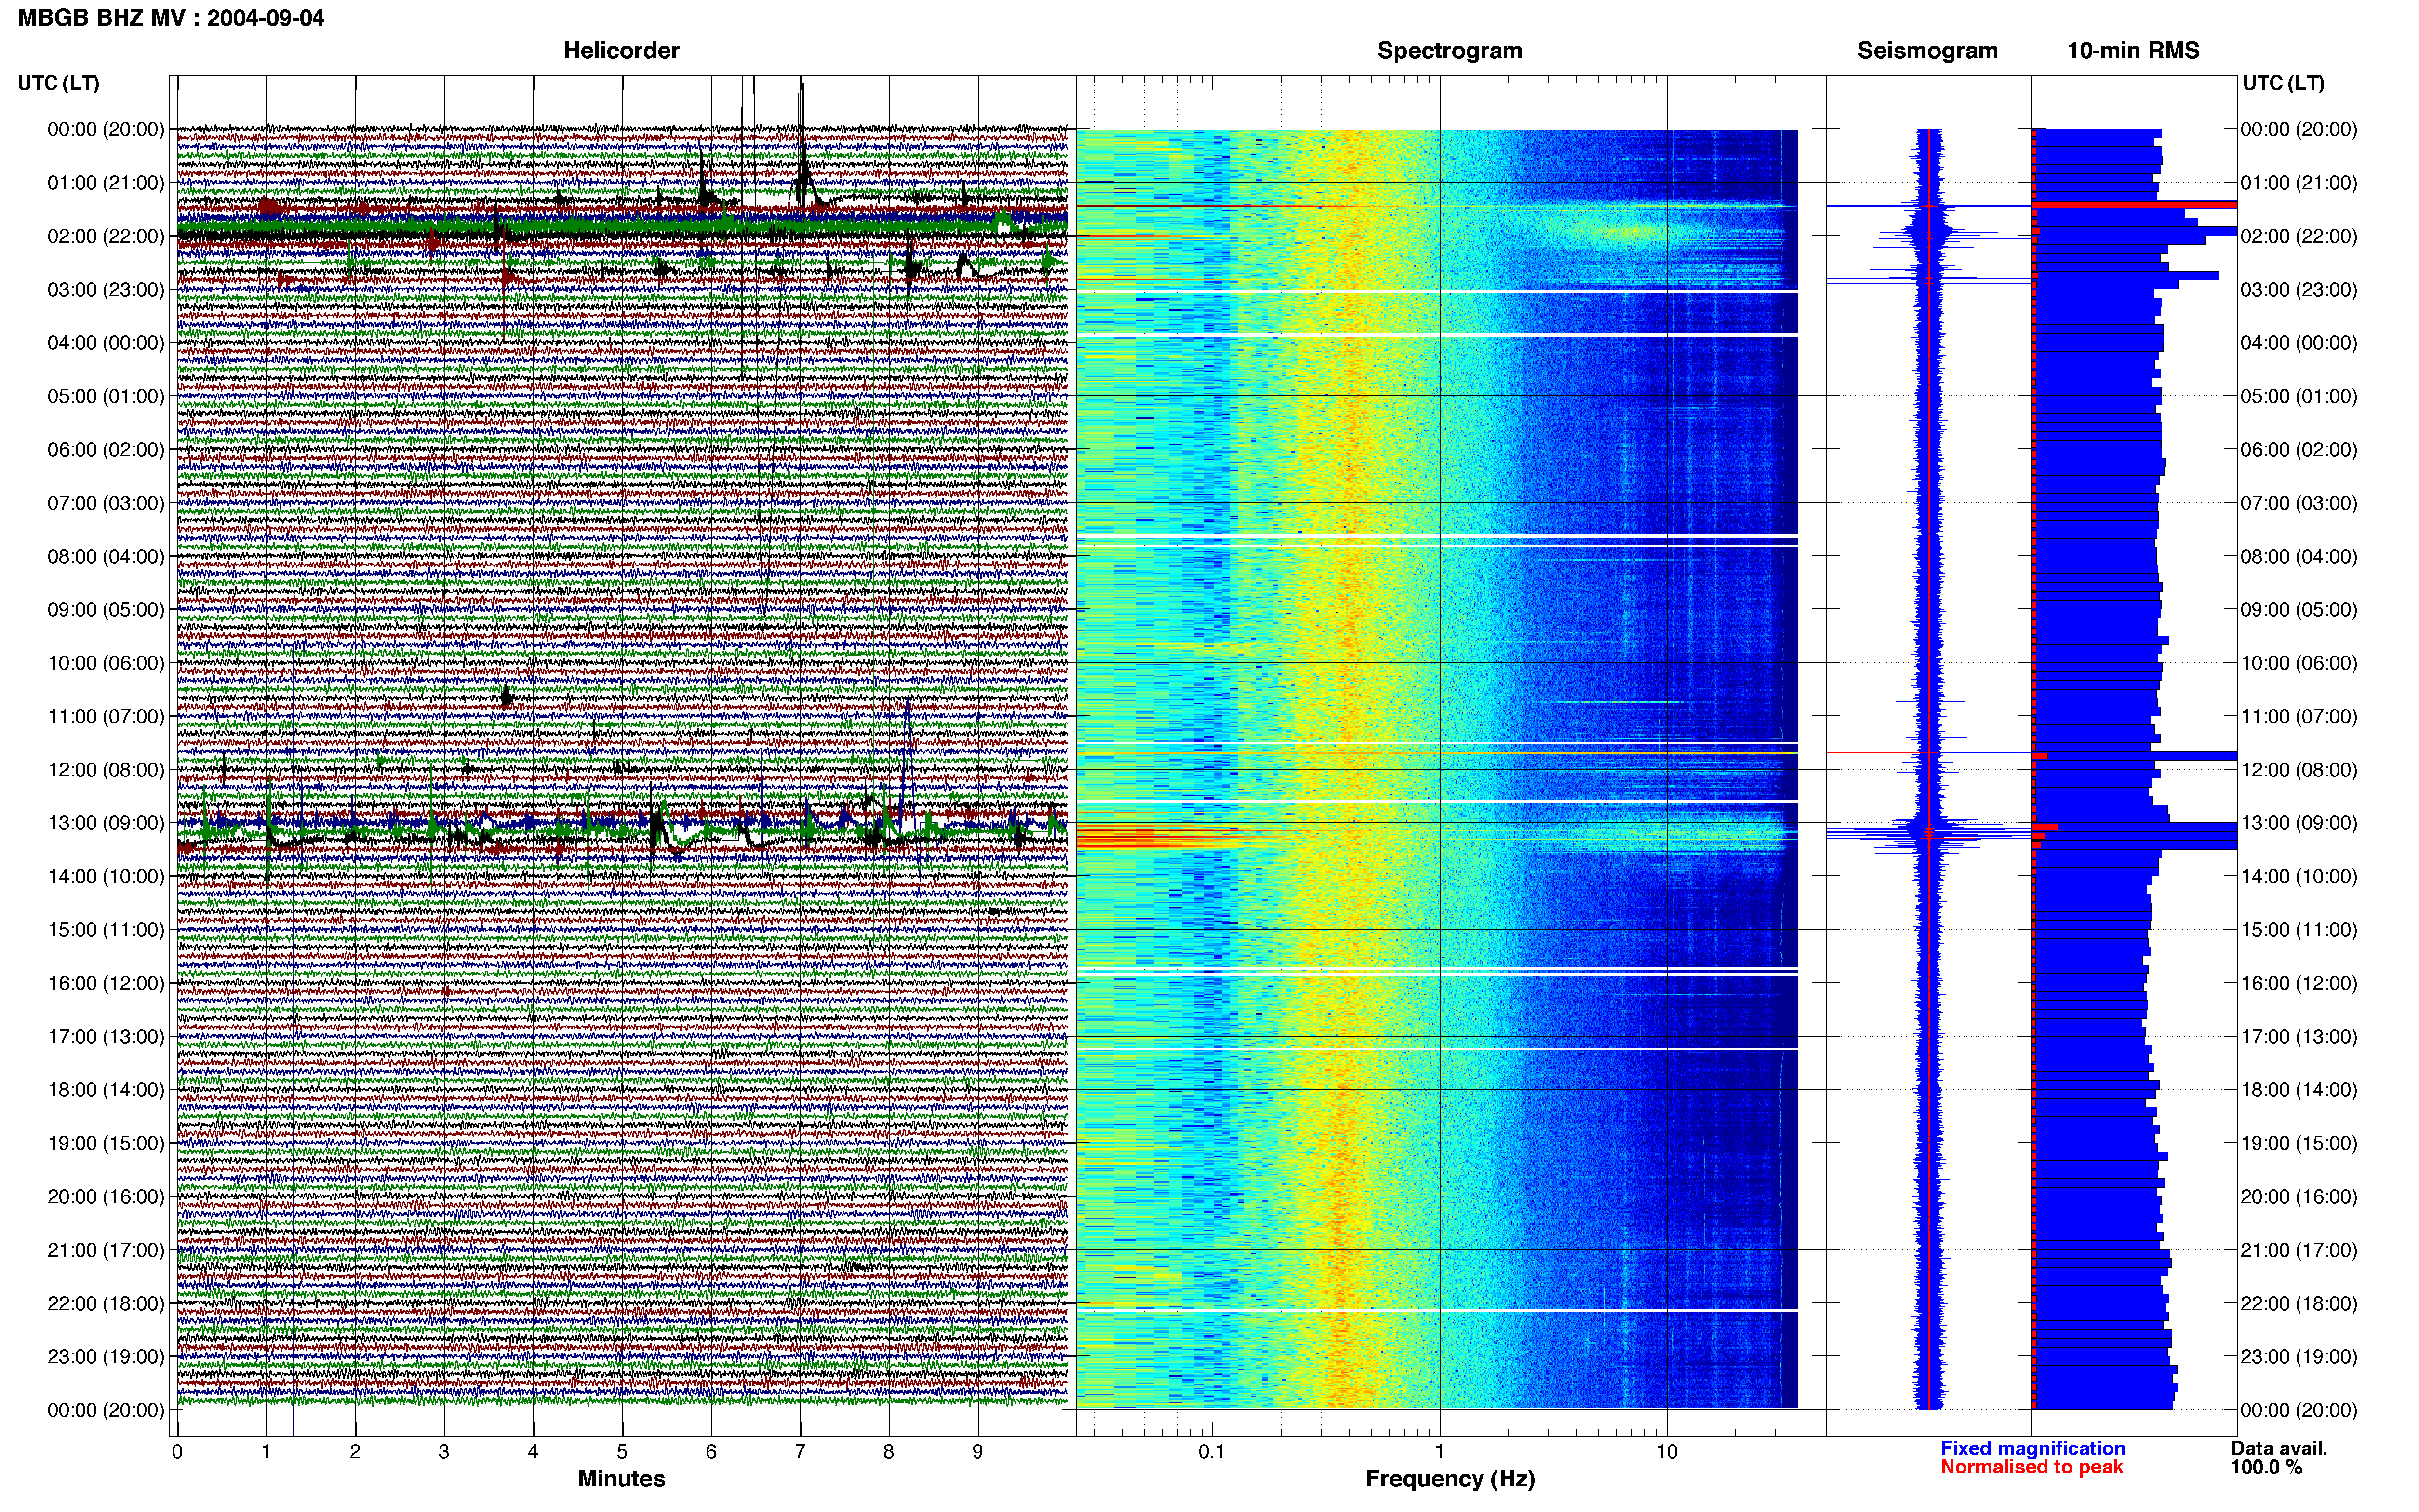Screen dimensions: 2419x1512
Task: Click left time label '09:00 (05:00)'
Action: [106, 610]
